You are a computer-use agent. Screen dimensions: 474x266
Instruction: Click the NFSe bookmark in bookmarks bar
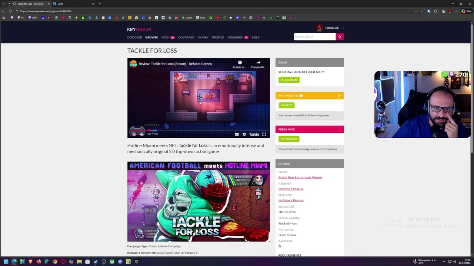coord(200,18)
